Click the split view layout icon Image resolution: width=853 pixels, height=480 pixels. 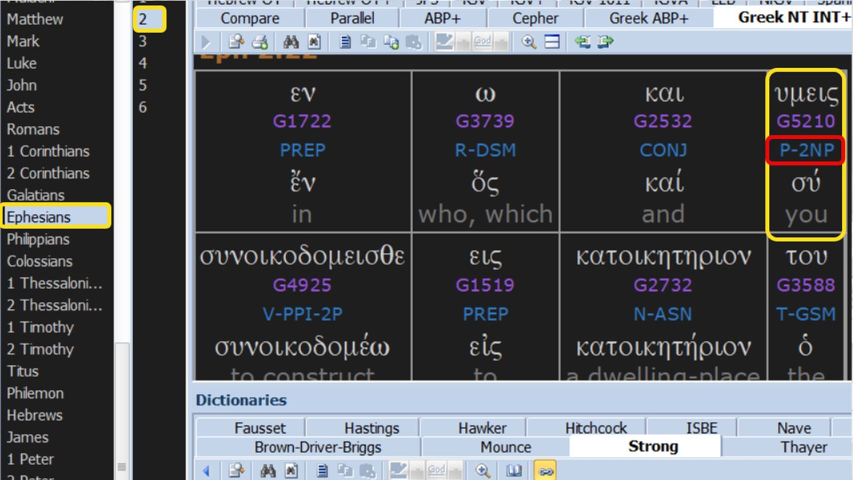pyautogui.click(x=552, y=42)
